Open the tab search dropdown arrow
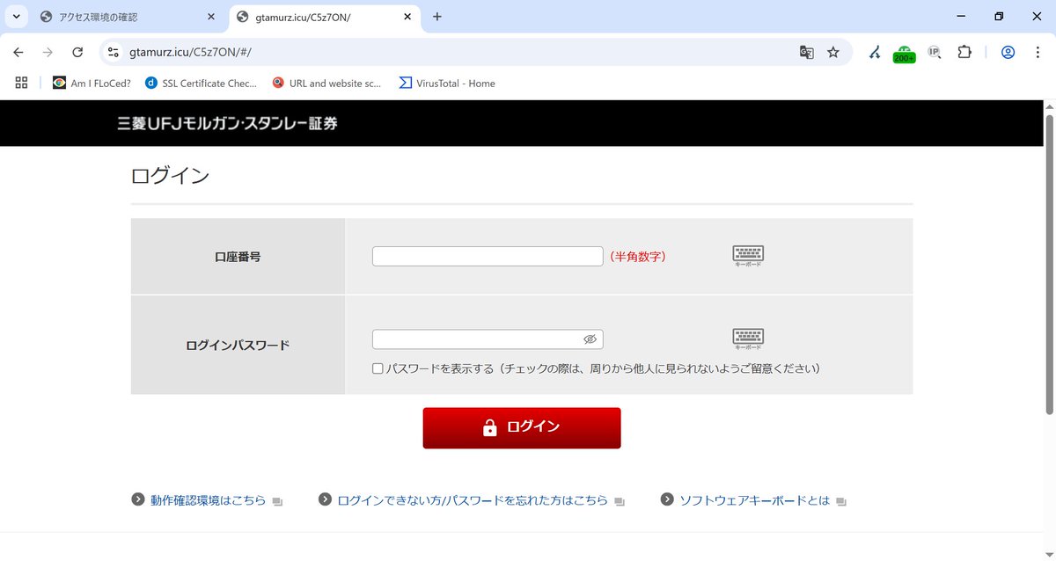 coord(16,17)
